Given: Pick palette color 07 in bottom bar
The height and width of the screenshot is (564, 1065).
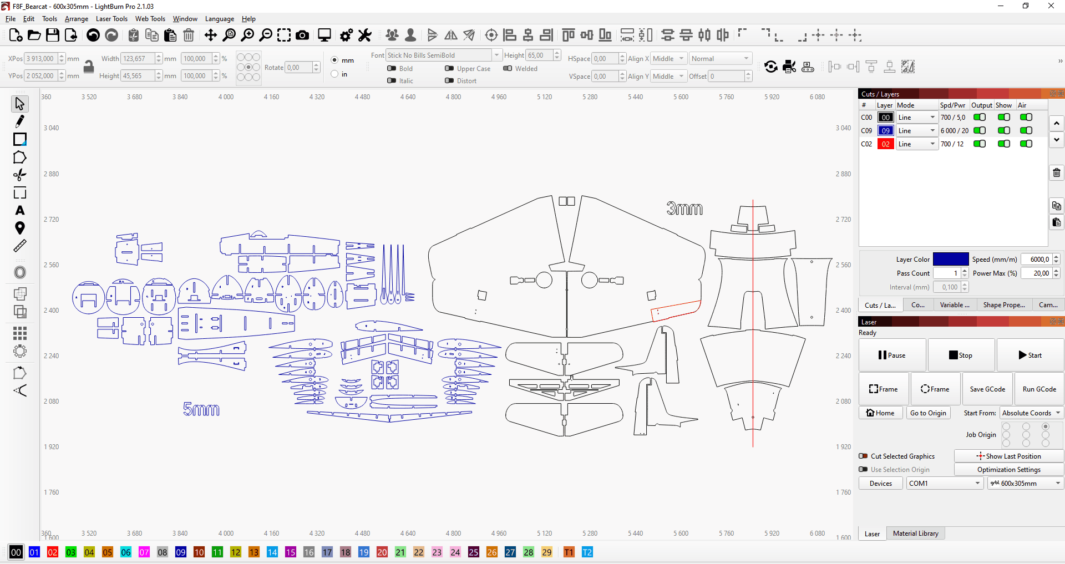Looking at the screenshot, I should tap(144, 552).
